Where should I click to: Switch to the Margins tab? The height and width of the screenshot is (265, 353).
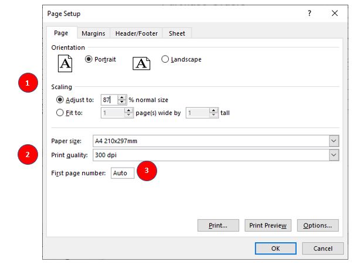point(93,33)
